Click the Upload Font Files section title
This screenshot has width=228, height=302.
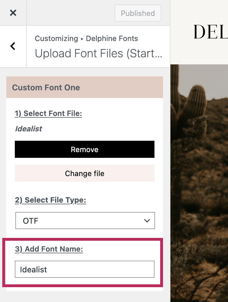[x=98, y=53]
